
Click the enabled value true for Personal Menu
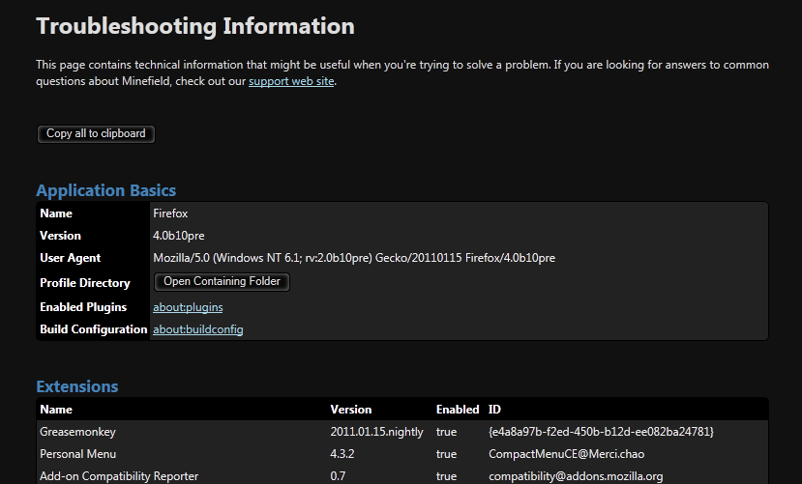(446, 454)
